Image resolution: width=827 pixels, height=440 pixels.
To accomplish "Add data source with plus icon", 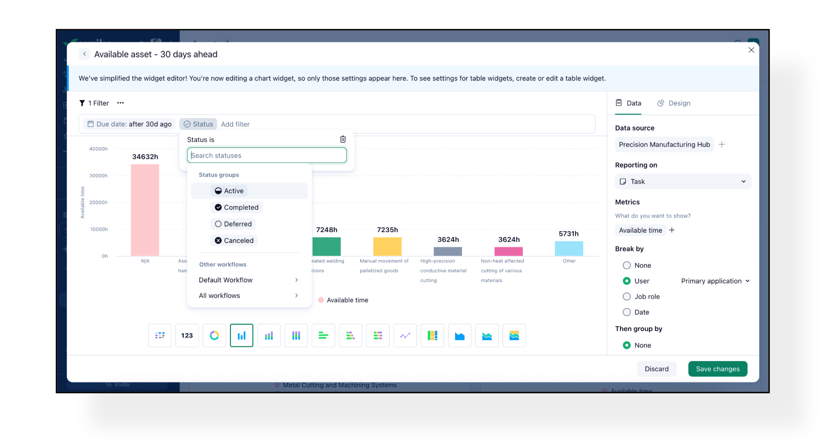I will 722,144.
